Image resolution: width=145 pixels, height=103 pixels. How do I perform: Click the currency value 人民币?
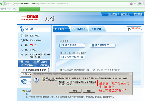tap(33, 50)
